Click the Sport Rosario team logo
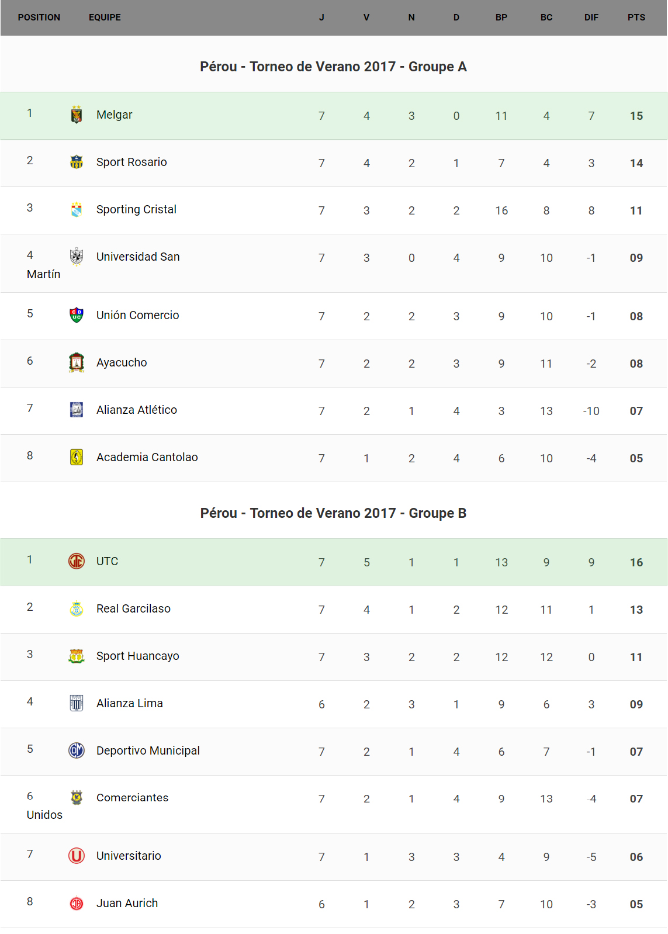Screen dimensions: 668x934 77,162
